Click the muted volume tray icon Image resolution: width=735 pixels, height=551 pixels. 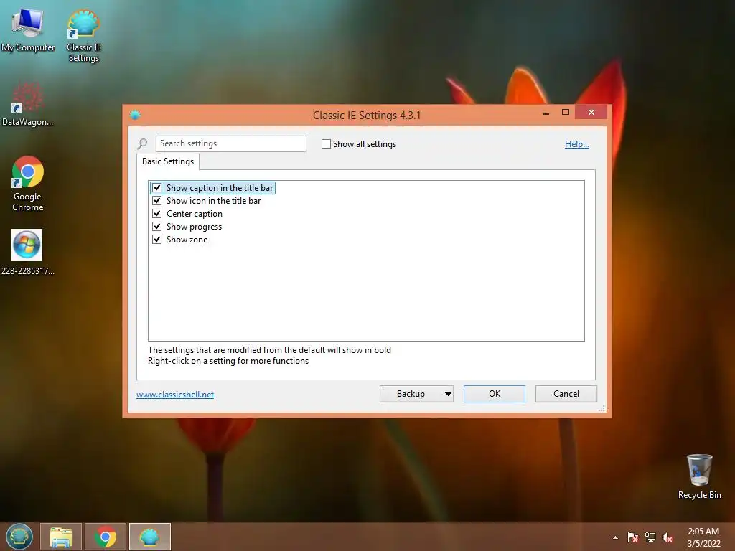tap(668, 537)
